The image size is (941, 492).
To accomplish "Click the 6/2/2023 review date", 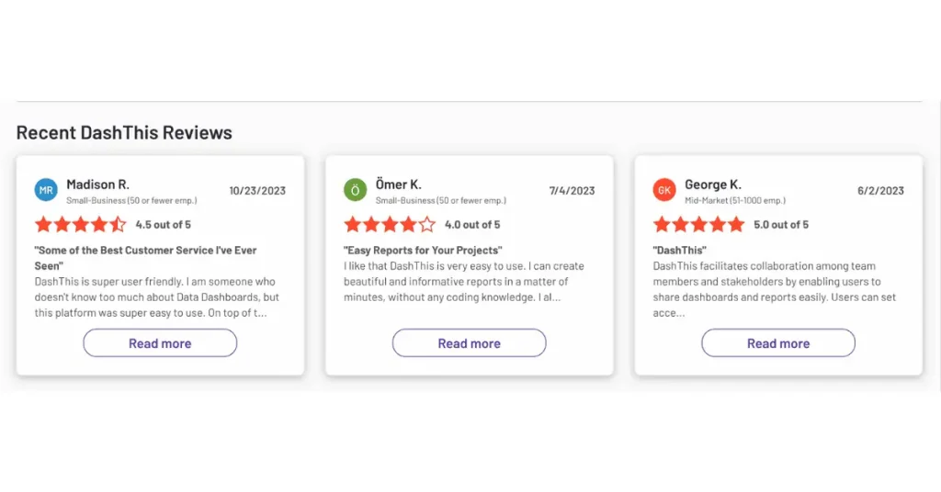I will pos(880,191).
